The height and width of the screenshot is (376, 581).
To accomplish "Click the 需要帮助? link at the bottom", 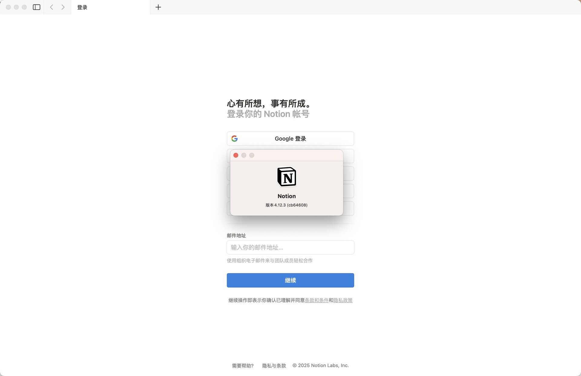I will click(x=242, y=365).
